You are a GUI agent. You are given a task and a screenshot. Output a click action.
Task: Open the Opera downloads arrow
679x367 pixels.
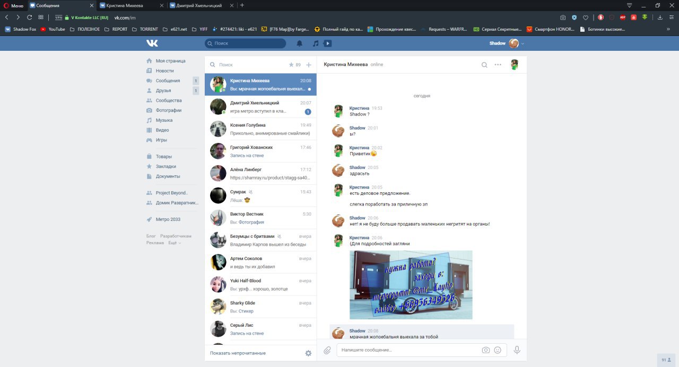(660, 17)
